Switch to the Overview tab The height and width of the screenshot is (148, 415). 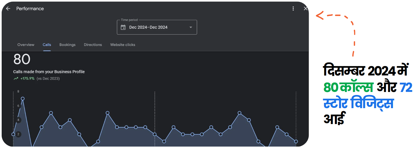pyautogui.click(x=26, y=45)
